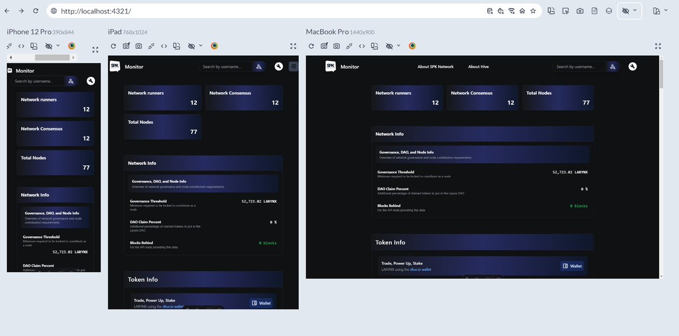Rotate the iPad device
The height and width of the screenshot is (336, 679).
tap(177, 46)
